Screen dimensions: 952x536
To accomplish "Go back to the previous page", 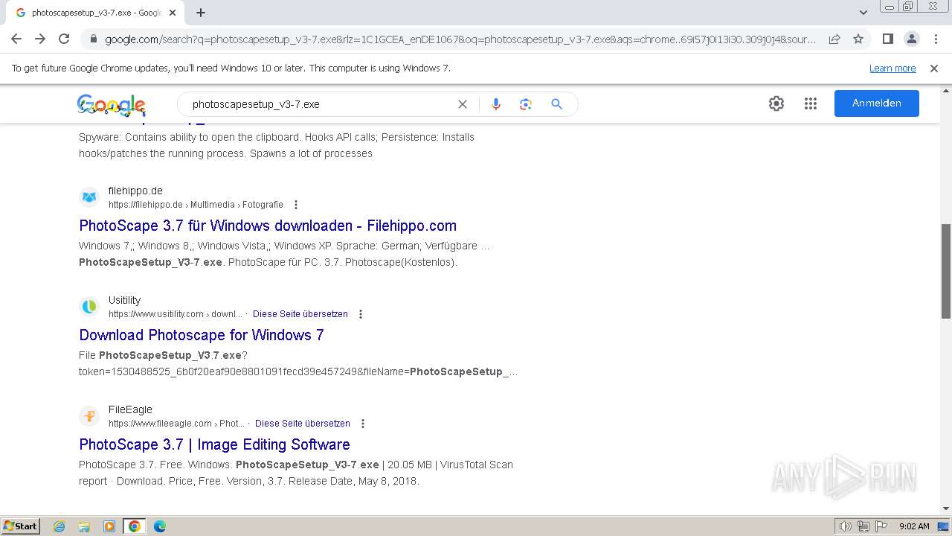I will click(16, 39).
